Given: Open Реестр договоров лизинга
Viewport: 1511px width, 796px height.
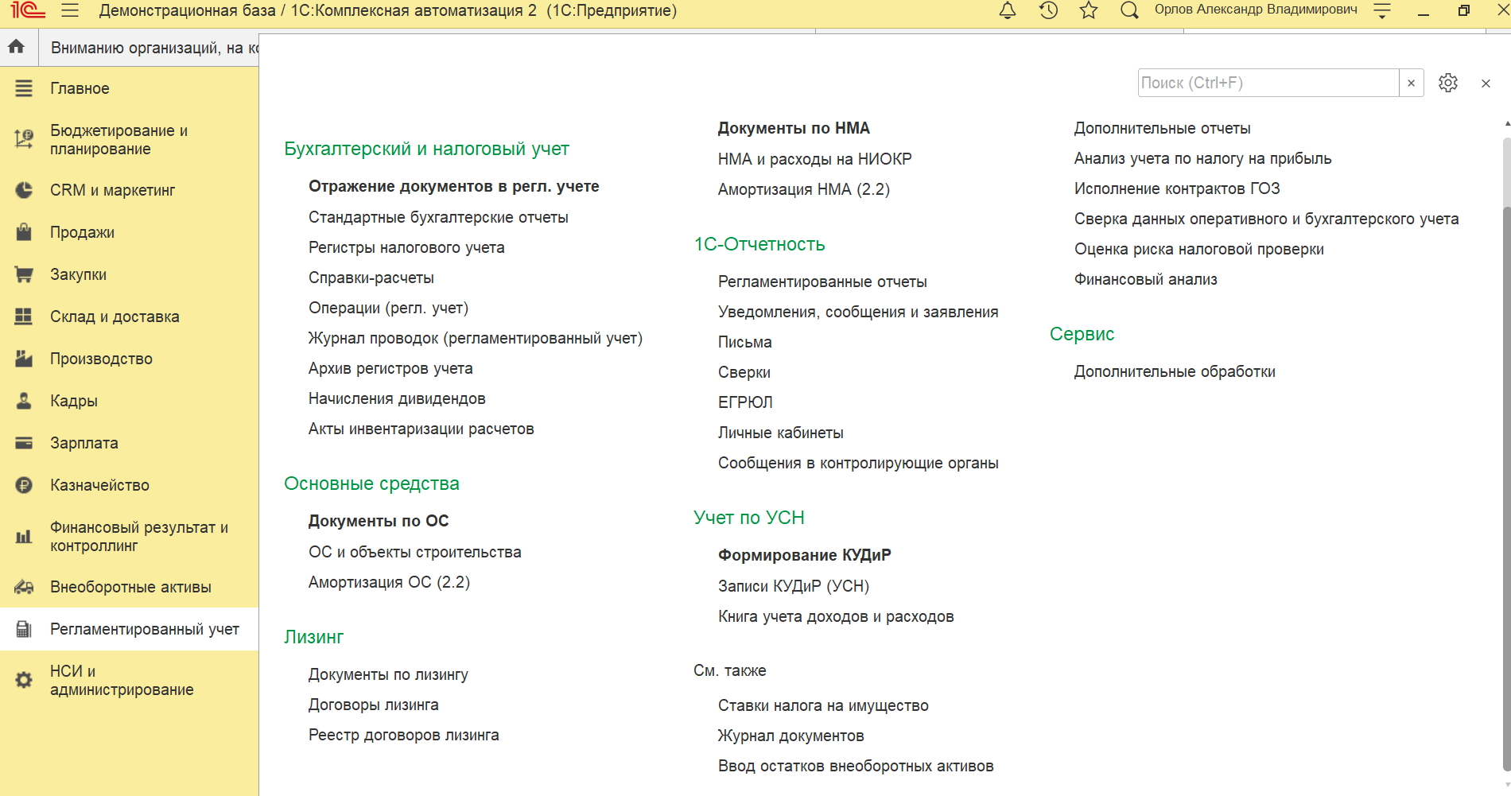Looking at the screenshot, I should click(404, 735).
